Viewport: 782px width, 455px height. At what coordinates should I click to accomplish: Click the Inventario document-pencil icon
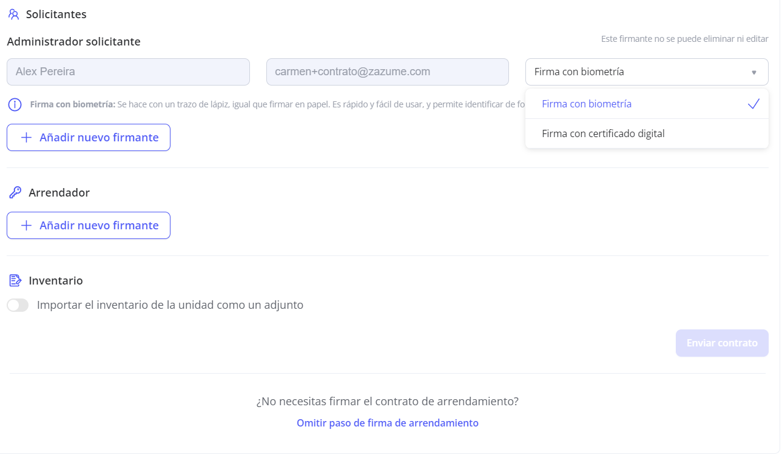[15, 281]
